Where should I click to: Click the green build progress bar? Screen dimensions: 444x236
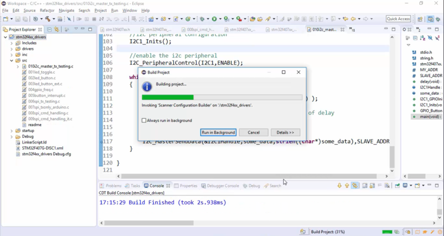click(168, 98)
